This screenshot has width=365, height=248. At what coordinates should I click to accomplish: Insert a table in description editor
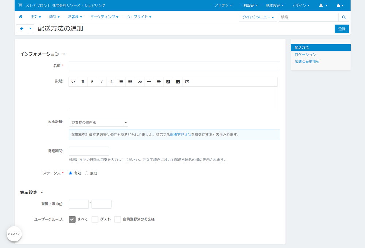pos(130,82)
